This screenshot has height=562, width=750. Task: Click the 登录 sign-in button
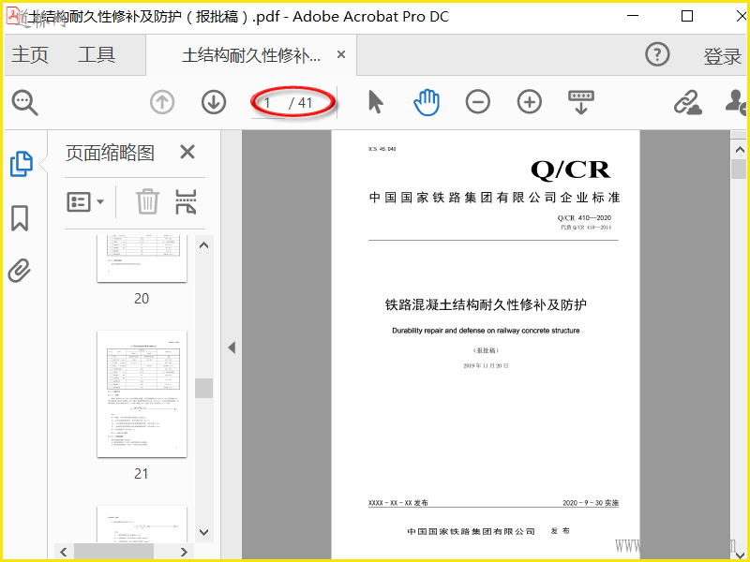click(722, 56)
